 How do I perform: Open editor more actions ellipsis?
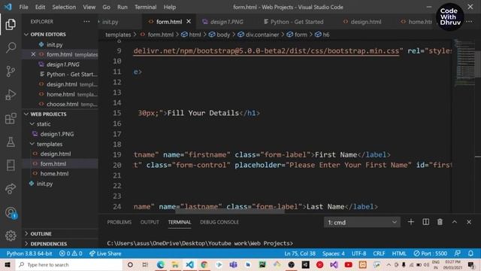point(469,22)
